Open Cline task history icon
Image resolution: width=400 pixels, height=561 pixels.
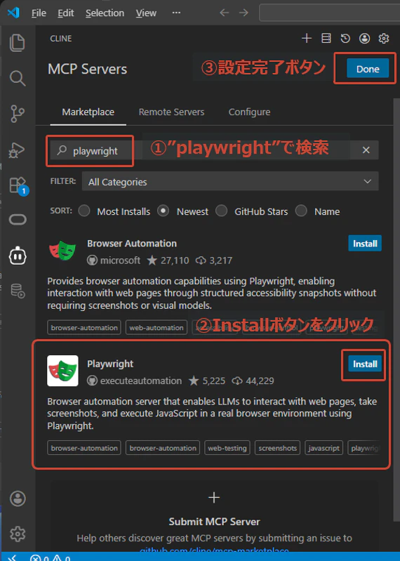[345, 39]
